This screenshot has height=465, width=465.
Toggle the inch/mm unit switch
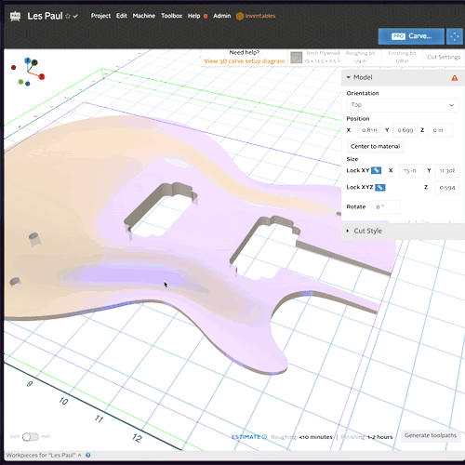(x=31, y=437)
